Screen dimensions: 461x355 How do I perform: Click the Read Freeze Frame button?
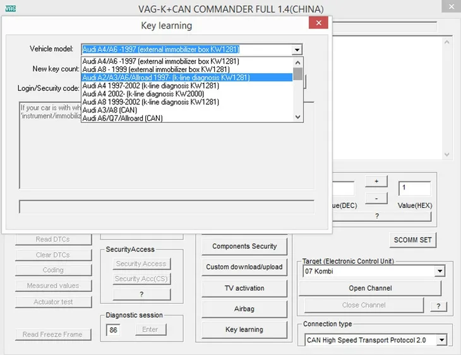coord(53,334)
